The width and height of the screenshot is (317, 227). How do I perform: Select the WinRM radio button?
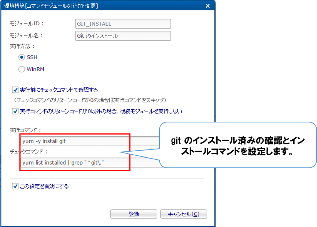click(x=22, y=69)
